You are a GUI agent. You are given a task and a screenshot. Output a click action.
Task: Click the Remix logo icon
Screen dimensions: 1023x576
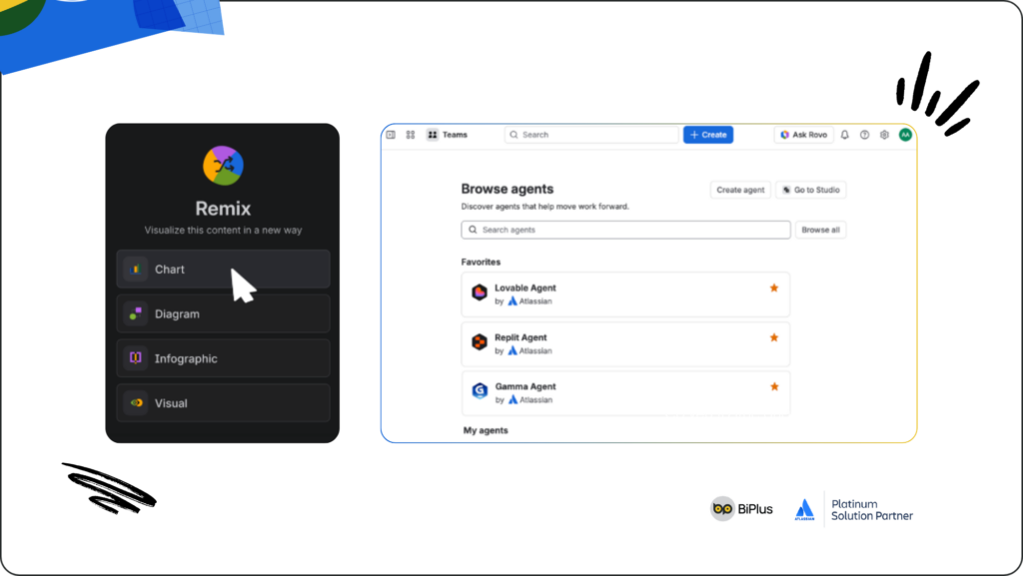[x=223, y=166]
